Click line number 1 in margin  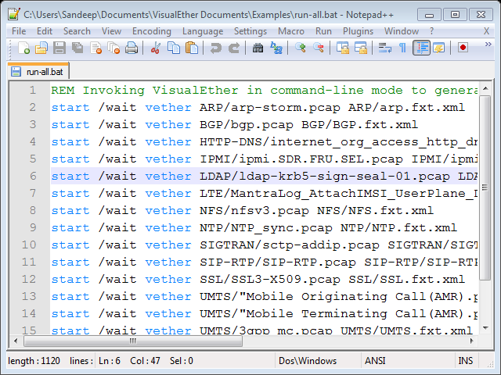tap(33, 91)
